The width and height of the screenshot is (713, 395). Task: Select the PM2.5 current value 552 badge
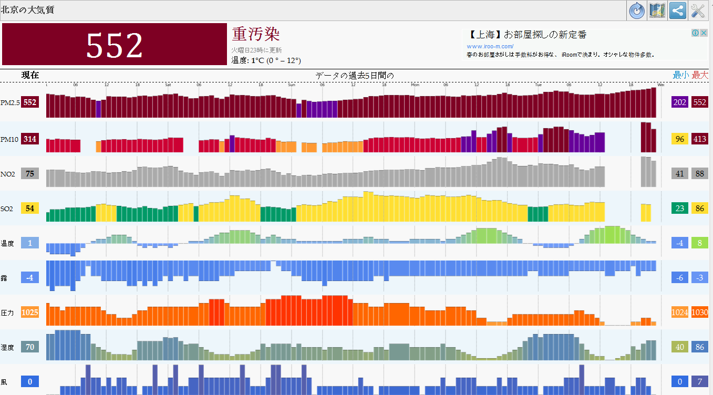point(30,102)
